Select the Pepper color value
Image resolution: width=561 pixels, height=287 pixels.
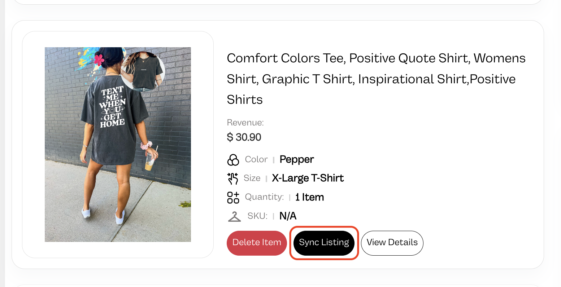[x=297, y=159]
